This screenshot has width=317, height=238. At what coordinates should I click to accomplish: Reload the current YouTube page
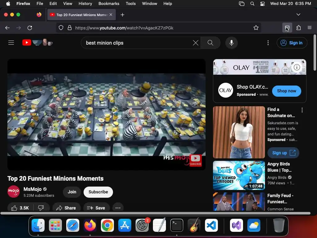[30, 28]
